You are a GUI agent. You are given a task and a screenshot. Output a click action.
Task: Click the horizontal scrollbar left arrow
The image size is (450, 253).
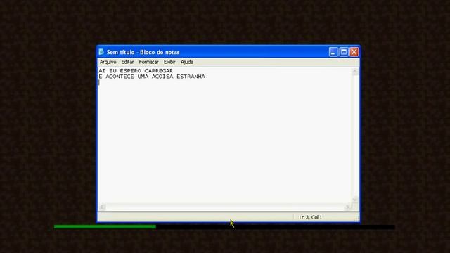pyautogui.click(x=103, y=207)
